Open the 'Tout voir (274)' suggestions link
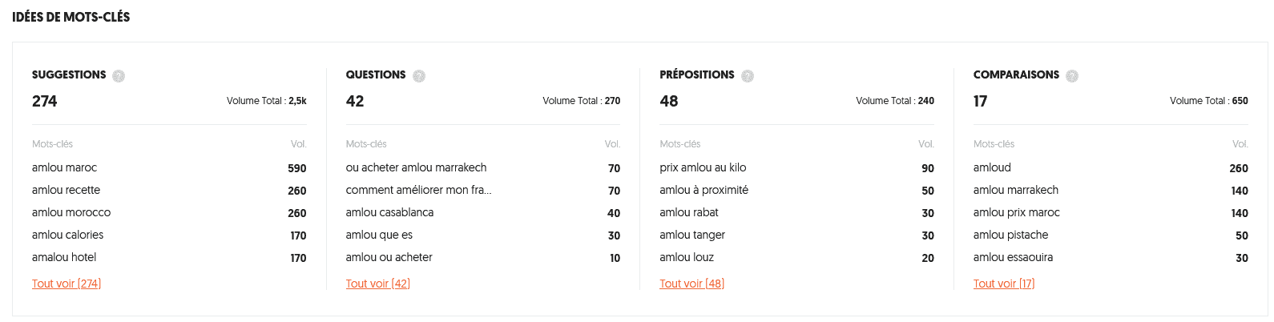This screenshot has height=322, width=1274. click(x=67, y=284)
